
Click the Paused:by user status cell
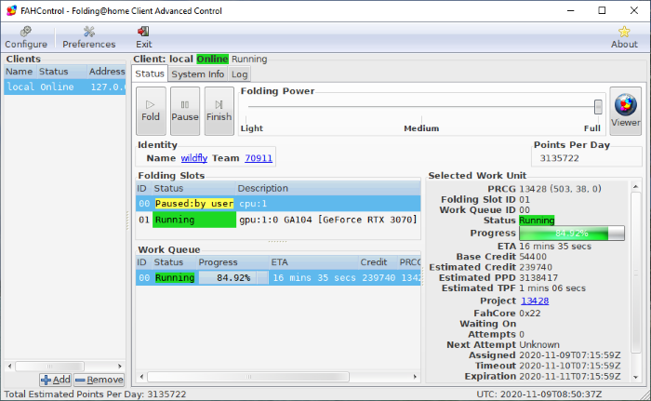(x=193, y=204)
